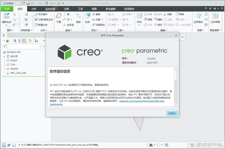
Task: Select the 轴 axis tool
Action: (66, 14)
